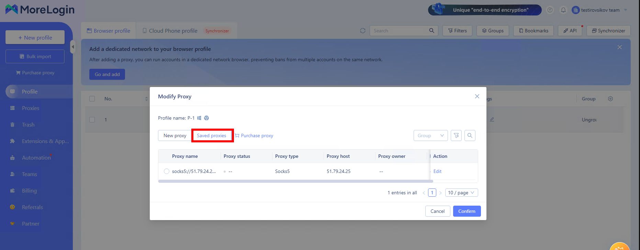Image resolution: width=640 pixels, height=250 pixels.
Task: Switch to the Saved proxies tab
Action: (x=212, y=135)
